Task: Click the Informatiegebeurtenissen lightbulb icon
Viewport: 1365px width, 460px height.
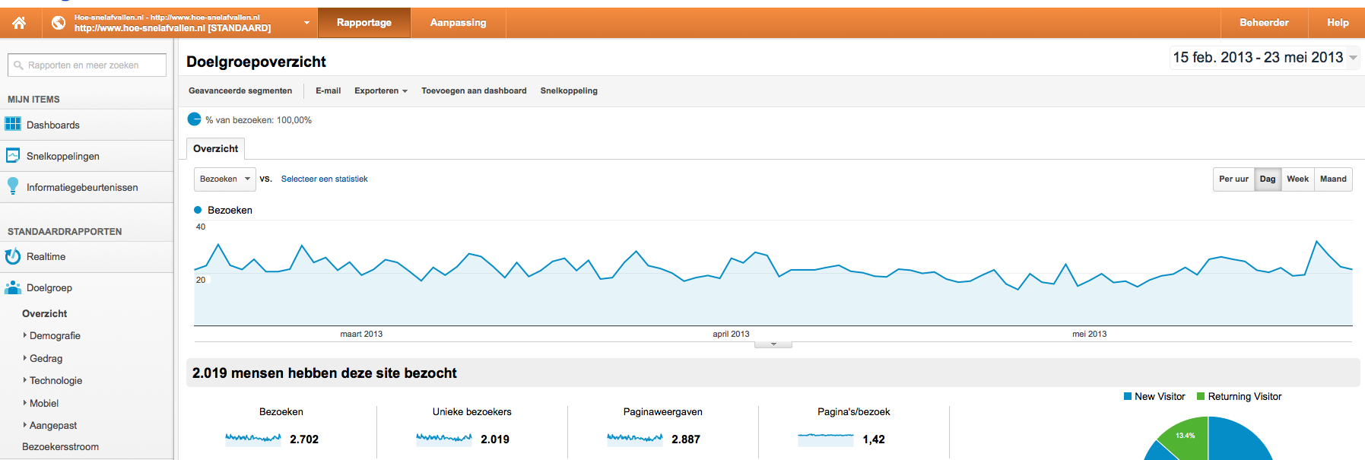Action: (x=13, y=186)
